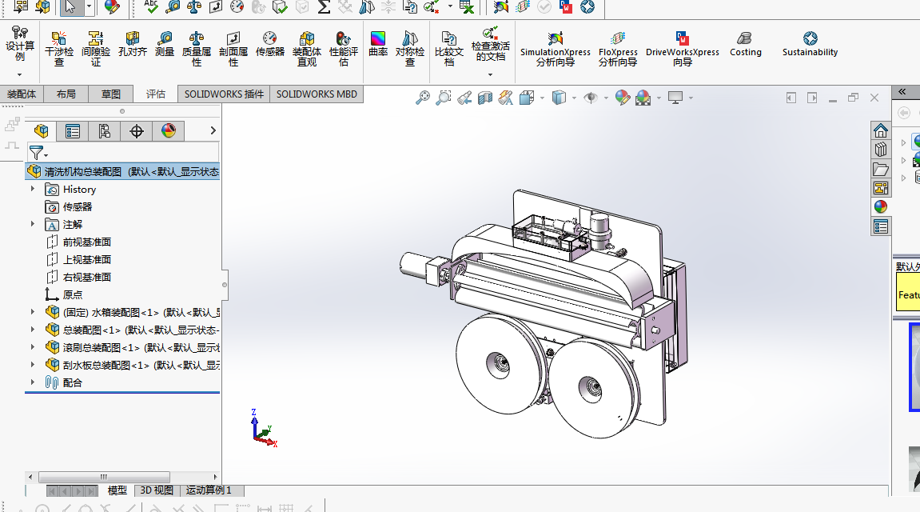Click zoom to fit in view toolbar
The width and height of the screenshot is (920, 512).
[x=423, y=98]
